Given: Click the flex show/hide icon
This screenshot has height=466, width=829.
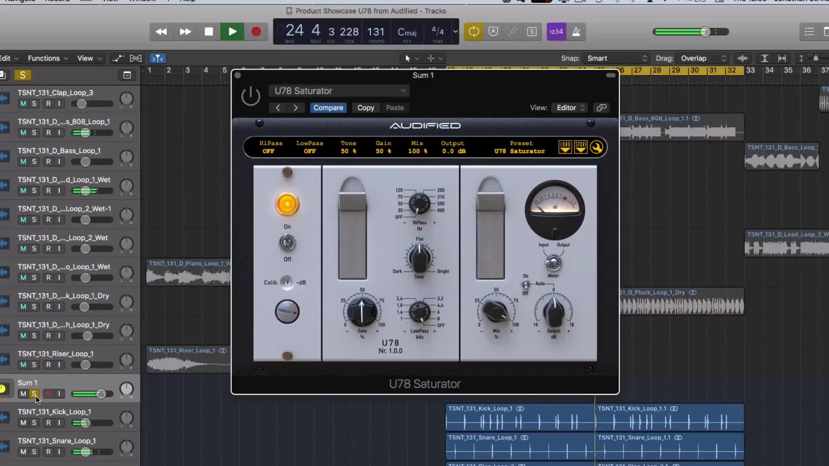Looking at the screenshot, I should pyautogui.click(x=136, y=58).
